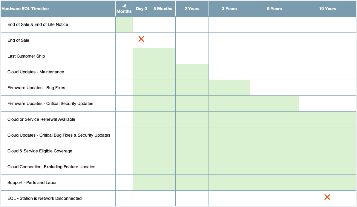Click Cloud Connection, Excluding Feature Updates label
The image size is (357, 207).
click(x=51, y=167)
